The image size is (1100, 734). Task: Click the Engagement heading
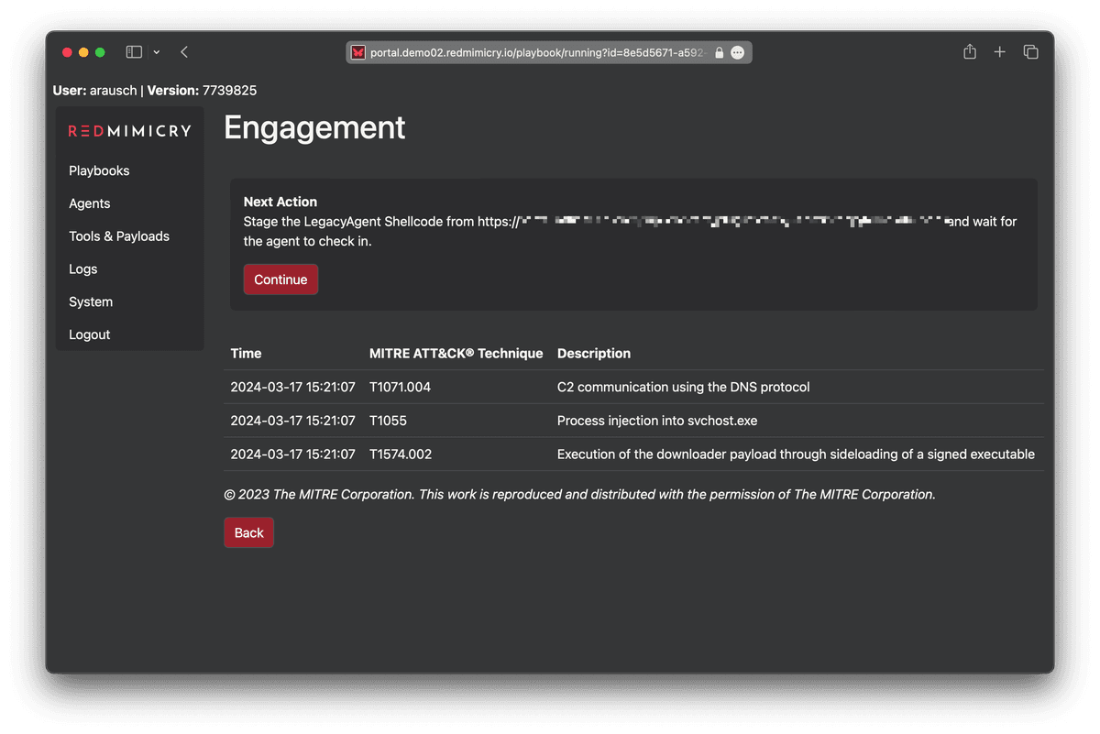pyautogui.click(x=314, y=127)
